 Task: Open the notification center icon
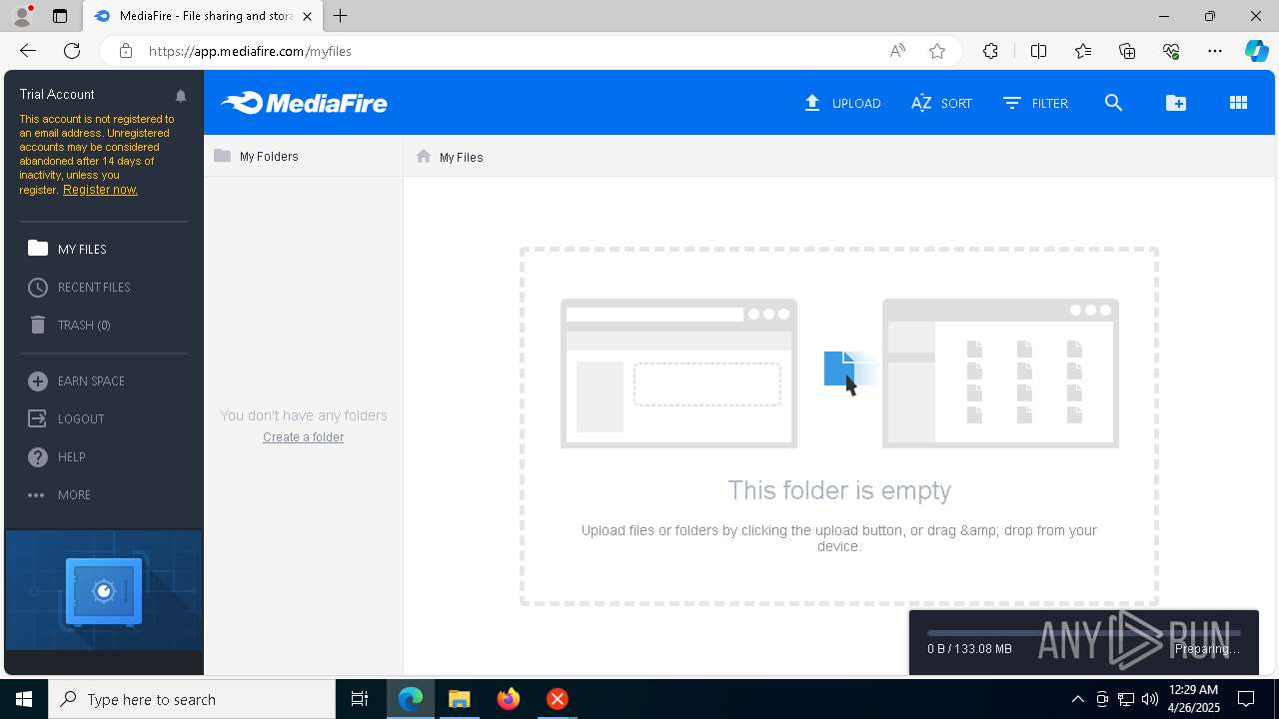(1246, 699)
